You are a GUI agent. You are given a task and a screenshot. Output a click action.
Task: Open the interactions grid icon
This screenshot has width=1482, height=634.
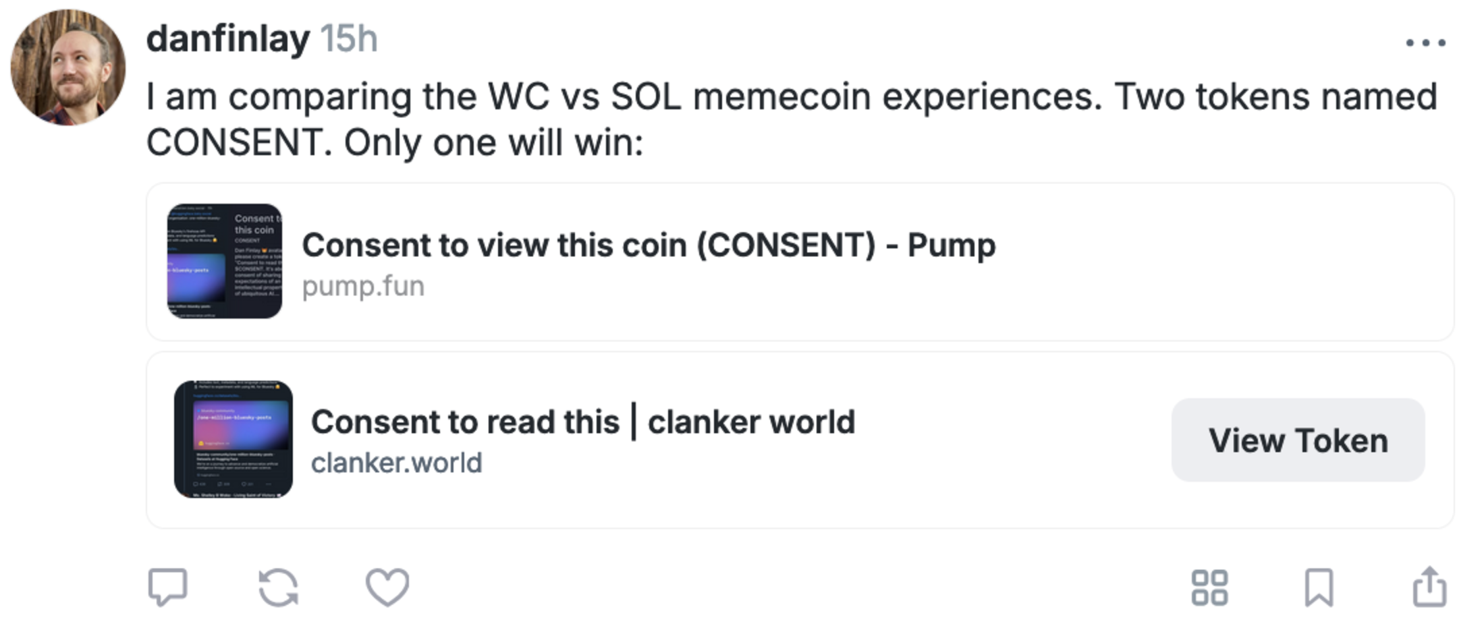pos(1210,588)
